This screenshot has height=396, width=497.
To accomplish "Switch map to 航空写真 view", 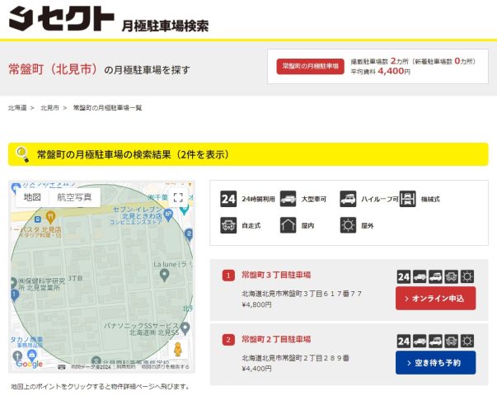I will 74,197.
